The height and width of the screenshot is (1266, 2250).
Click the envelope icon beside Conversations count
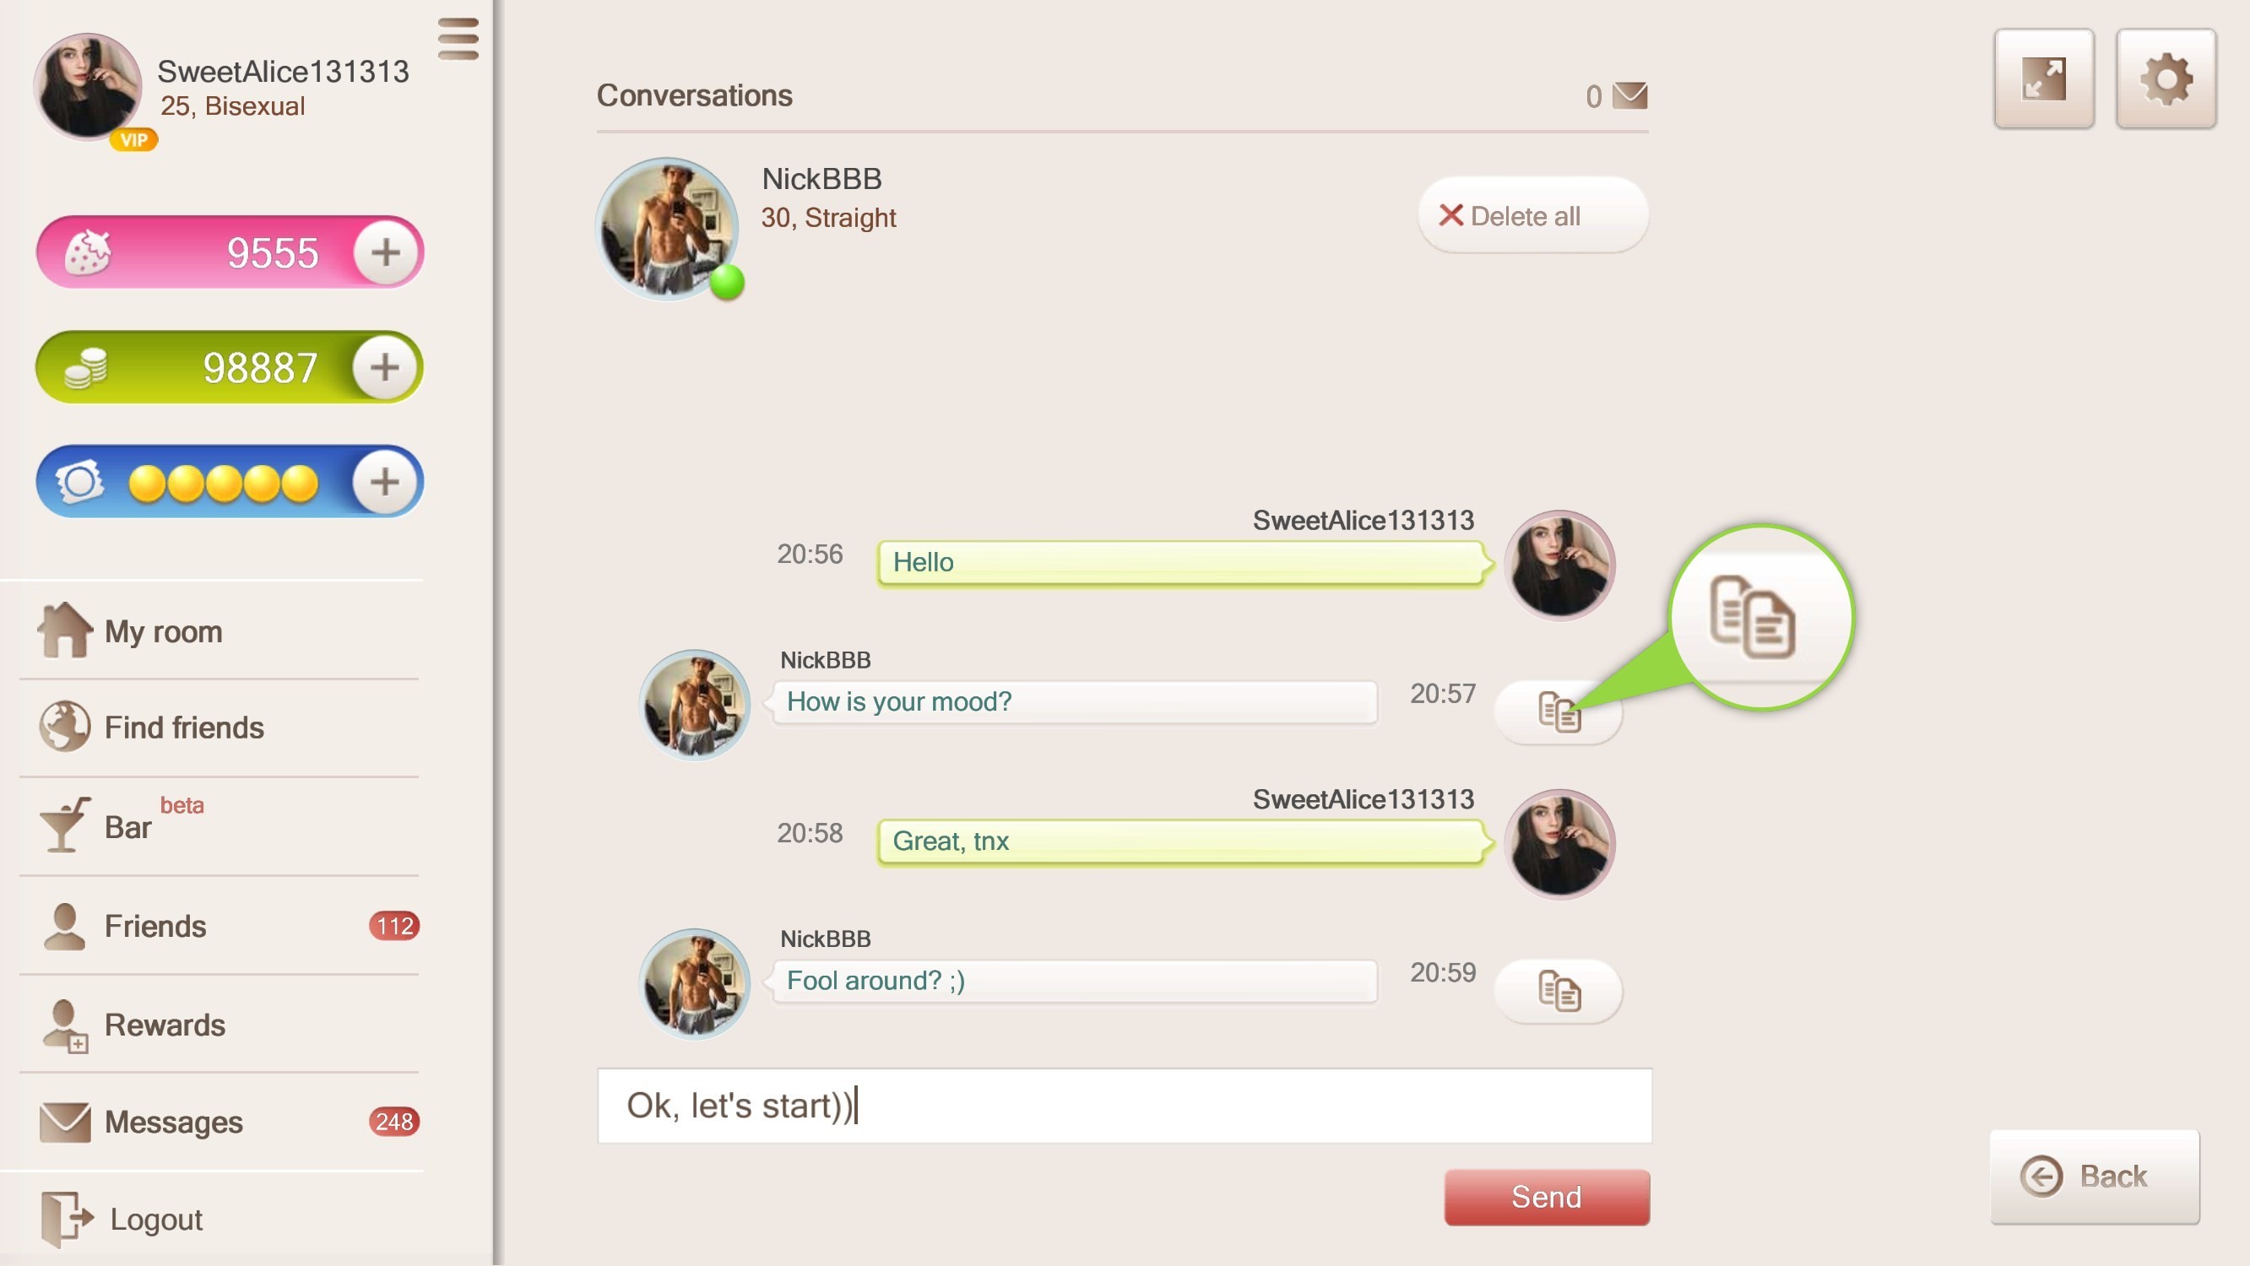click(1629, 95)
